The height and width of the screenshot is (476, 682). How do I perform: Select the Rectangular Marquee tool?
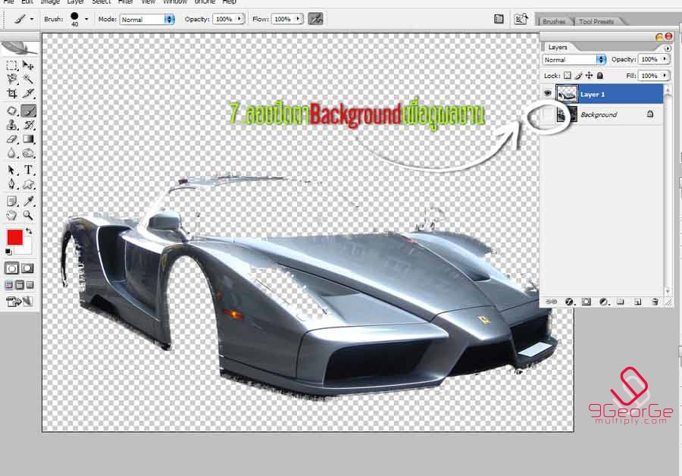12,66
